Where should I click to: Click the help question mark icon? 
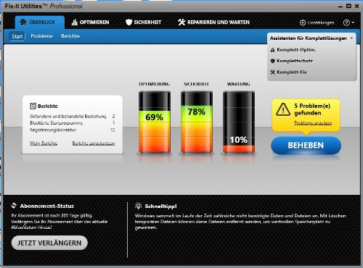(346, 22)
